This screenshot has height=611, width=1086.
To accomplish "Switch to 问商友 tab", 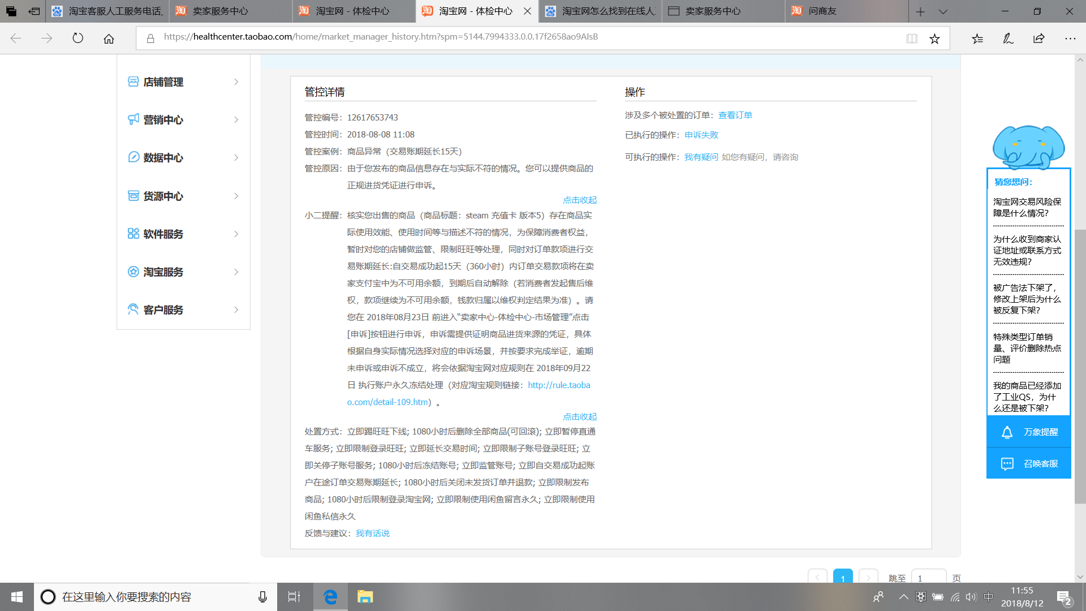I will 847,11.
